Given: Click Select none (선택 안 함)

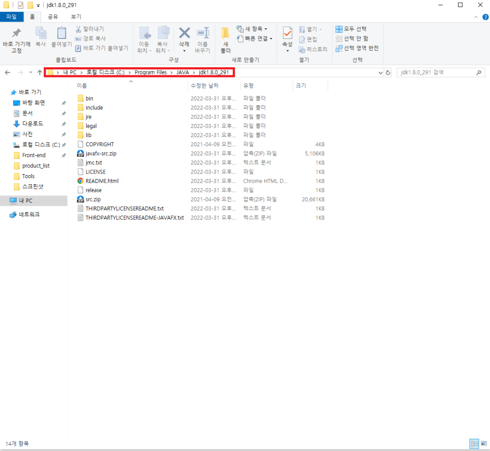Looking at the screenshot, I should click(x=352, y=38).
